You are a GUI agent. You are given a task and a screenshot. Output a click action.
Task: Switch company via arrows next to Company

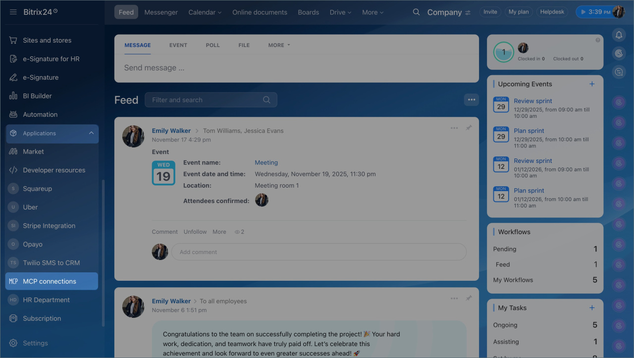(468, 12)
